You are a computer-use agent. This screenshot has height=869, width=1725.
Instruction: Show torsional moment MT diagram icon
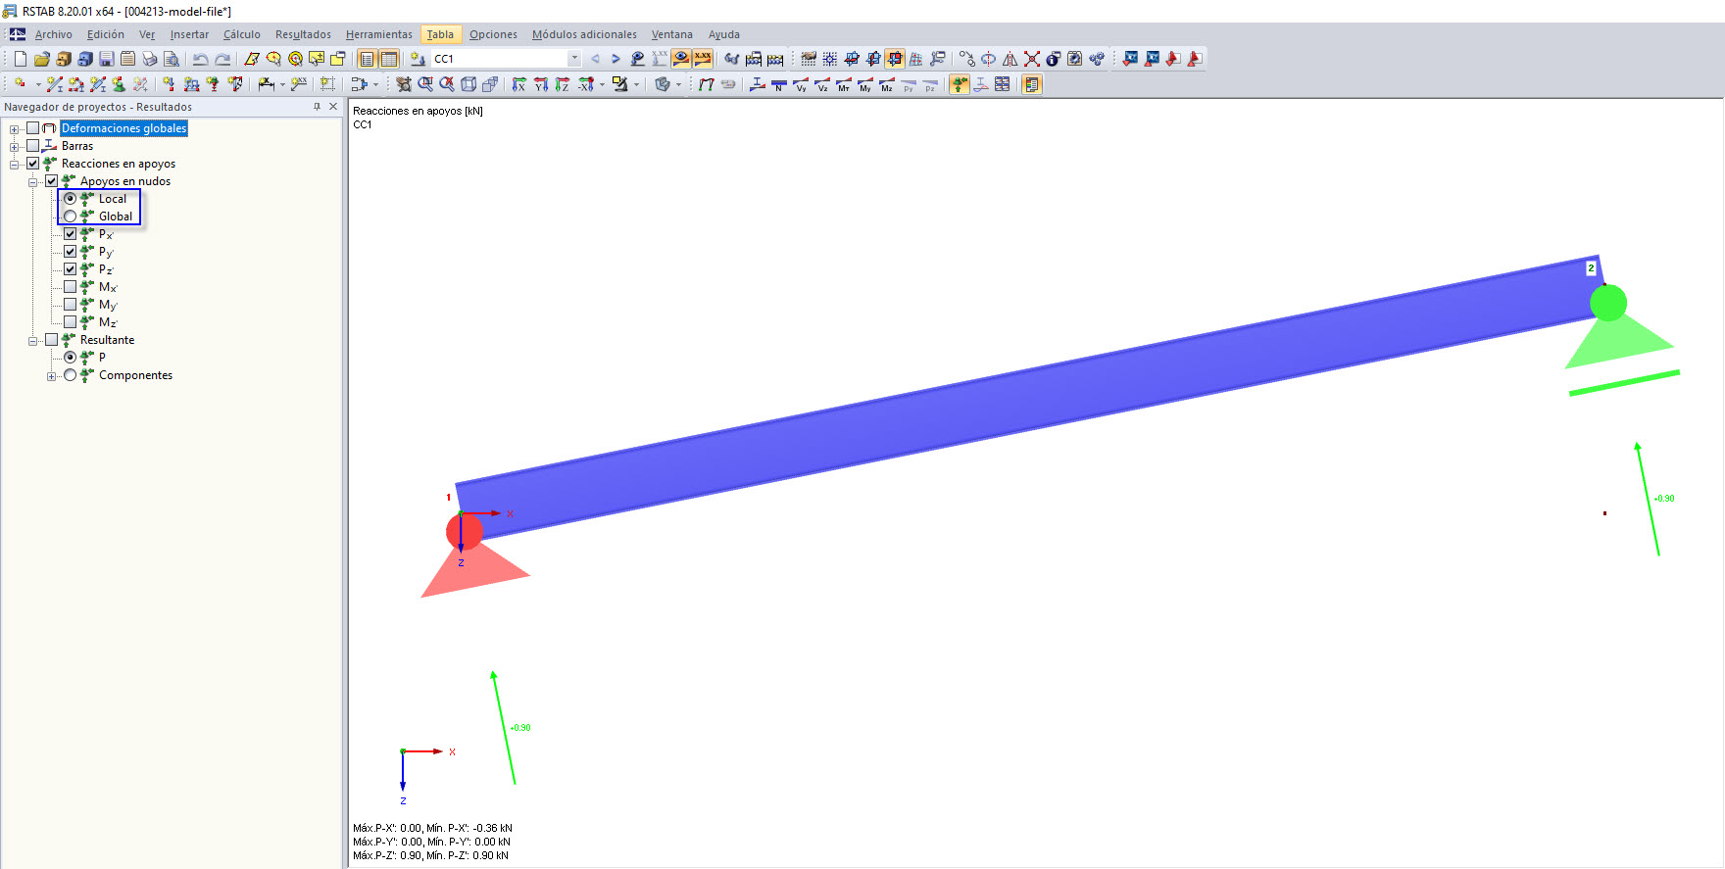[844, 85]
